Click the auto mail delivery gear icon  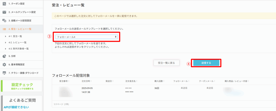click(x=4, y=21)
